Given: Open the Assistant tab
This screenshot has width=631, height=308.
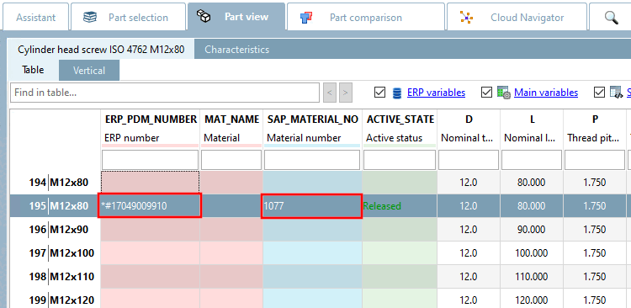Looking at the screenshot, I should (x=36, y=18).
